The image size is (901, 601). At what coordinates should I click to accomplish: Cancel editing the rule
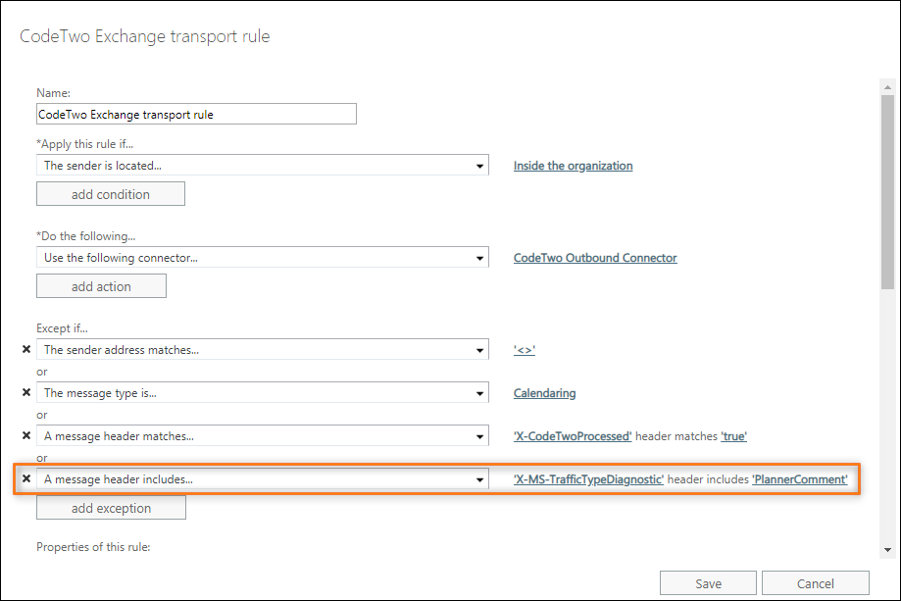coord(815,582)
